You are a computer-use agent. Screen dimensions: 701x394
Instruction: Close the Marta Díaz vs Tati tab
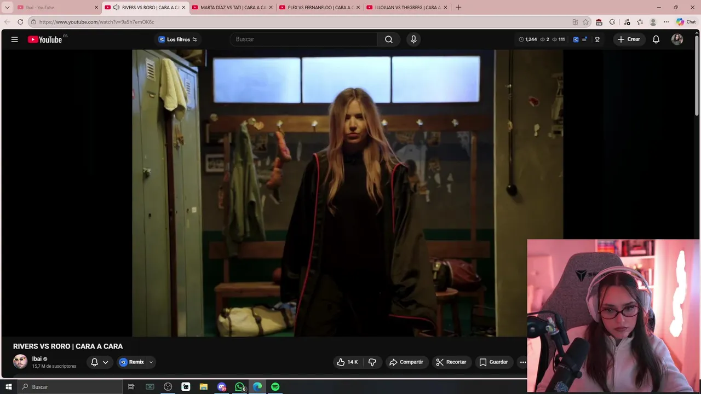[271, 7]
